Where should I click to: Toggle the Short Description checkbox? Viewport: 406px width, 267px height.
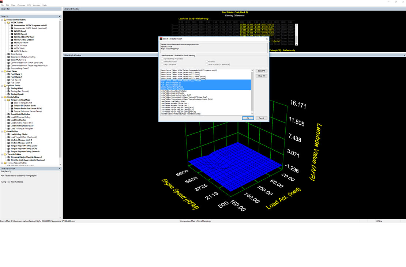pos(162,62)
